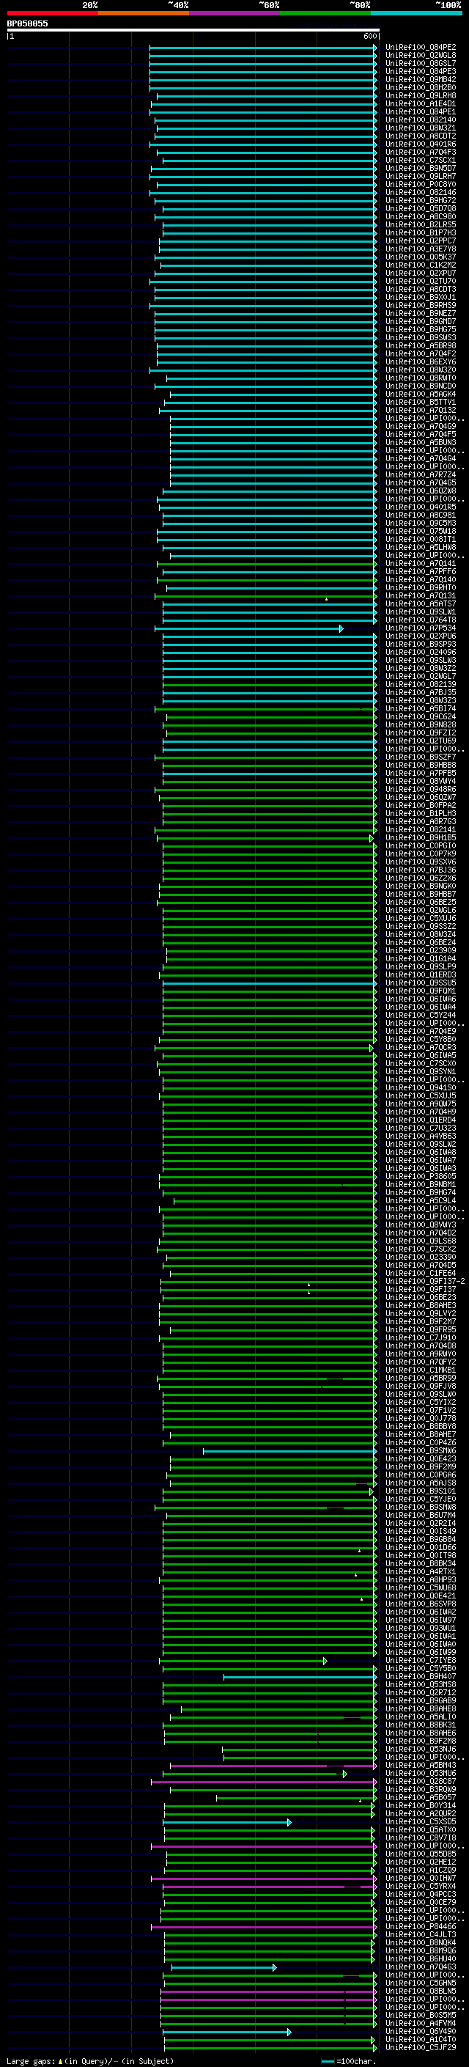Click label UniRef100_C5YJE0

421,1499
